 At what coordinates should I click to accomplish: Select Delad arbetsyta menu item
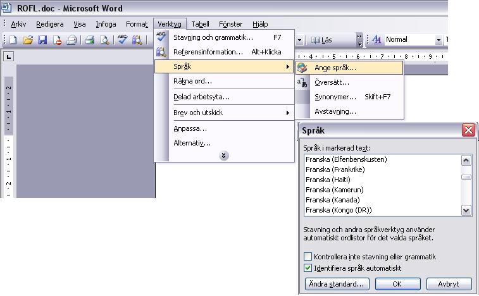[224, 97]
